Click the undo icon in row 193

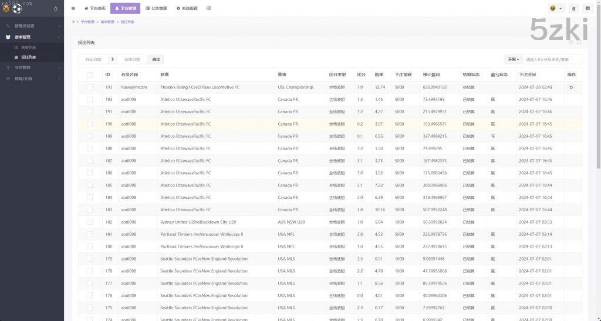(x=571, y=87)
